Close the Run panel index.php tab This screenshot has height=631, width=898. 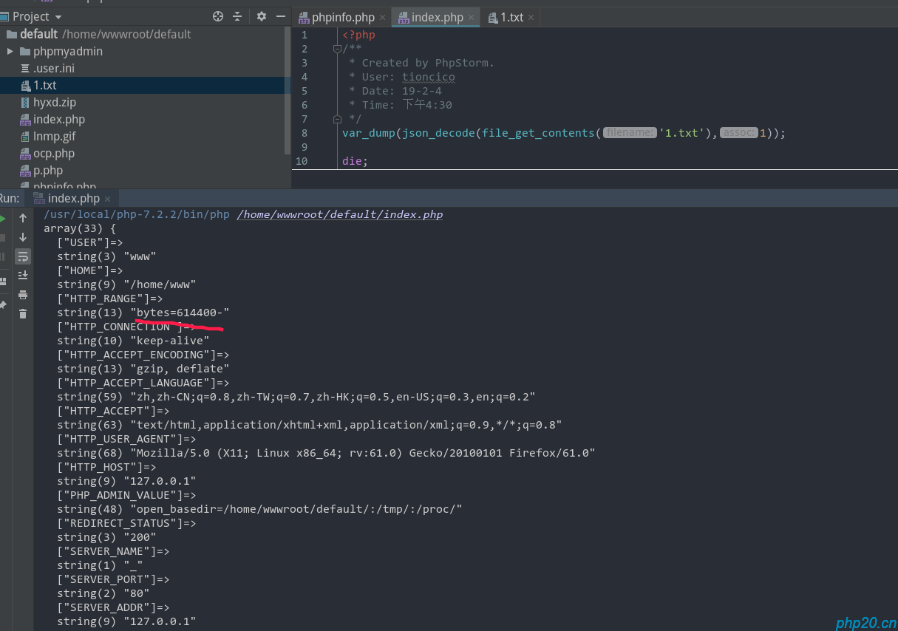coord(107,199)
